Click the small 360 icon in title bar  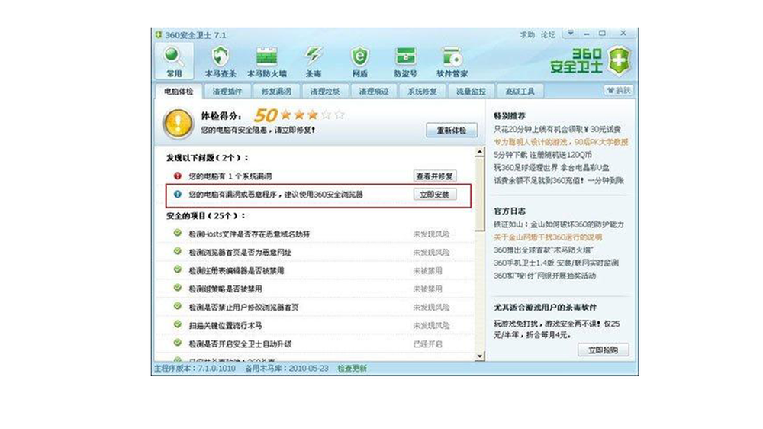pos(158,34)
